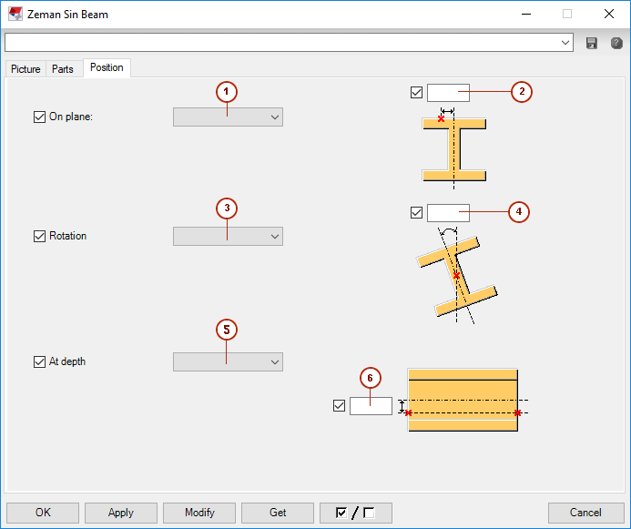Click the OK button
This screenshot has height=529, width=631.
tap(43, 513)
